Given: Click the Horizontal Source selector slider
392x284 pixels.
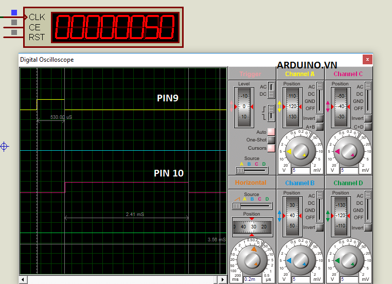Looking at the screenshot, I should point(237,206).
